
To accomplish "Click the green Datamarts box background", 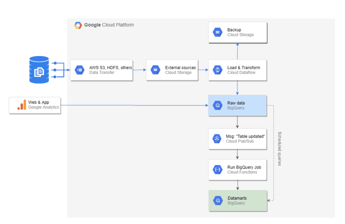I will tap(255, 206).
